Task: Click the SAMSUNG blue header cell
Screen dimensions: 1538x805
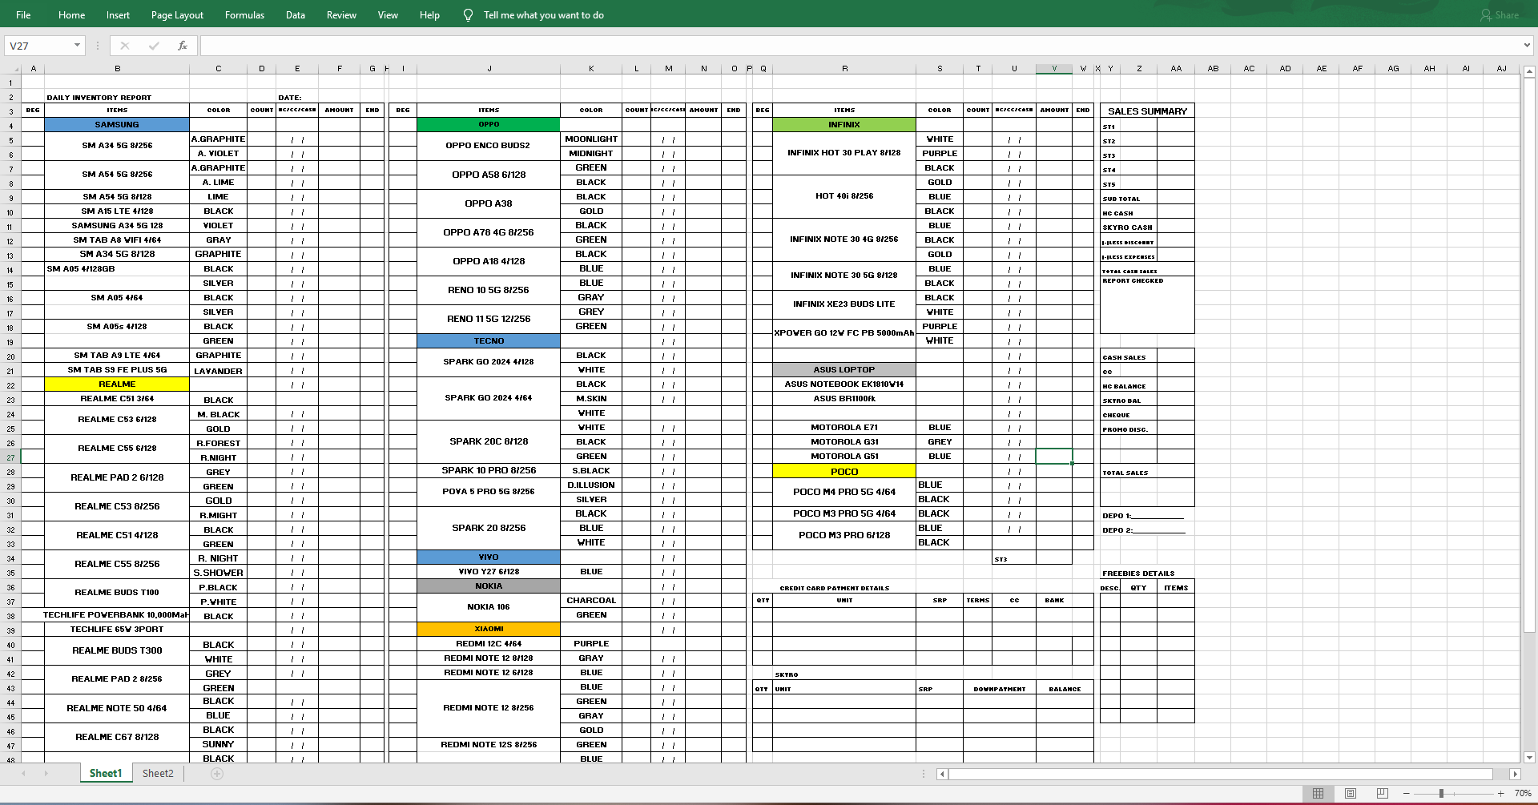Action: click(117, 125)
